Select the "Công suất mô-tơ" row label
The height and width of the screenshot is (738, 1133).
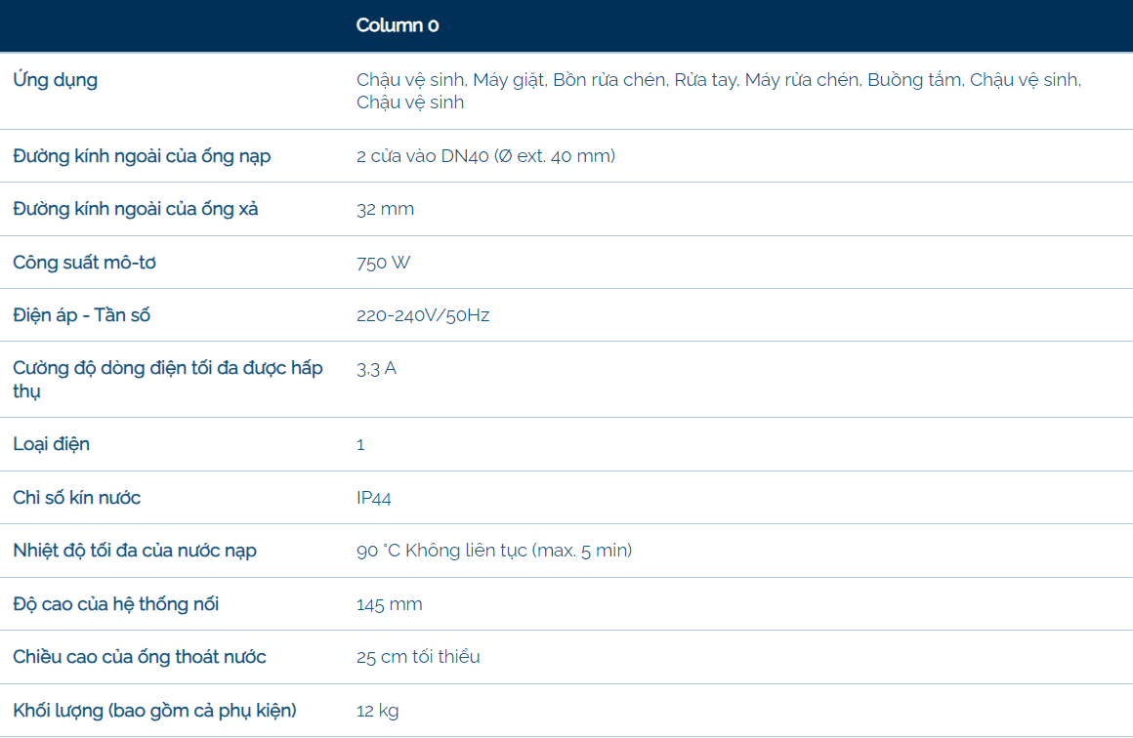click(x=84, y=263)
